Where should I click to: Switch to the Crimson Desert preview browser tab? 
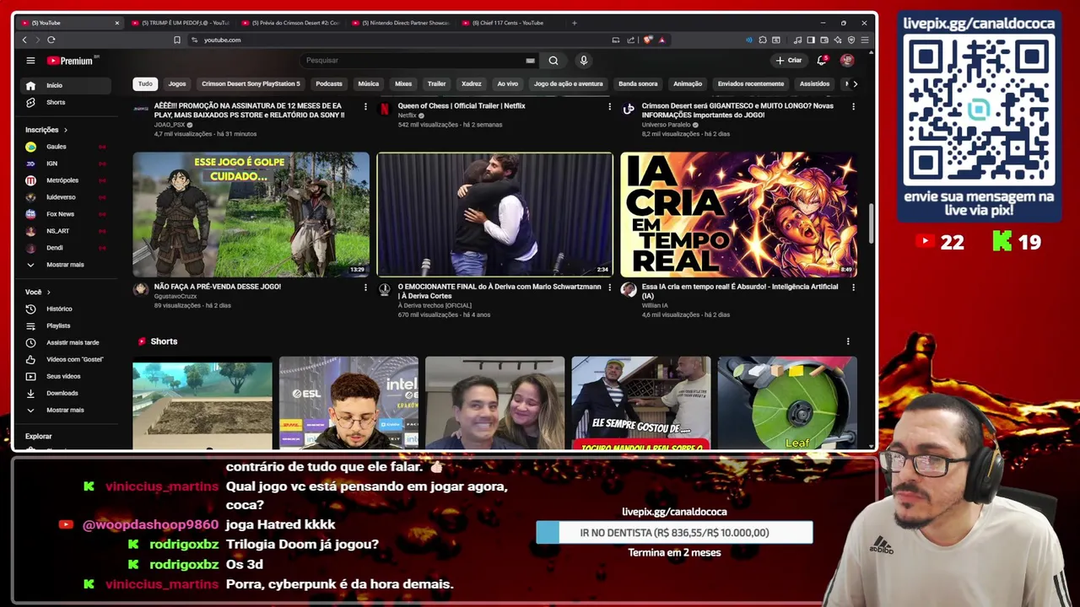(289, 23)
